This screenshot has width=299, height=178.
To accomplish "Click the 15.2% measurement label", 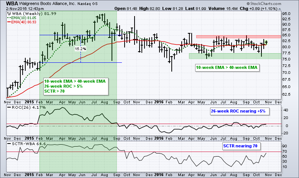I will point(80,49).
